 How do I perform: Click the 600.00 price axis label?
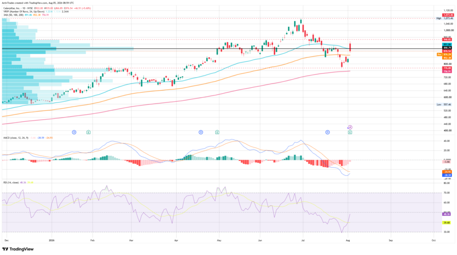(447, 97)
